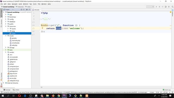Image resolution: width=174 pixels, height=98 pixels.
Task: Open the Project view selector dropdown
Action: pos(8,10)
